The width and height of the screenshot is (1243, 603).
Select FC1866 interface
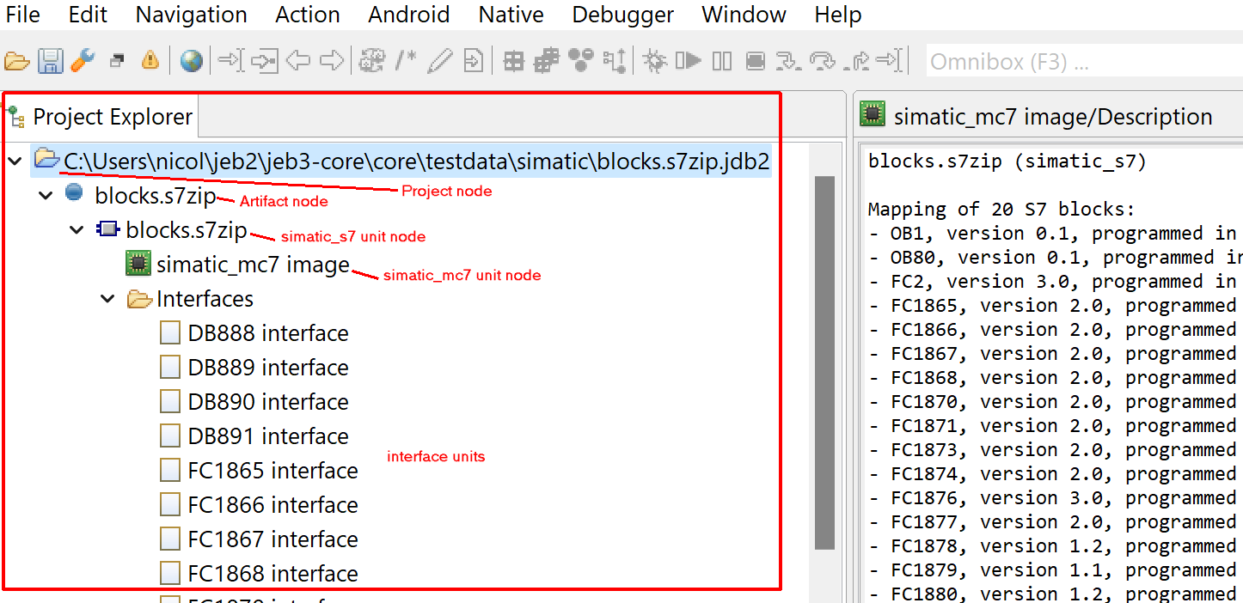click(x=259, y=505)
